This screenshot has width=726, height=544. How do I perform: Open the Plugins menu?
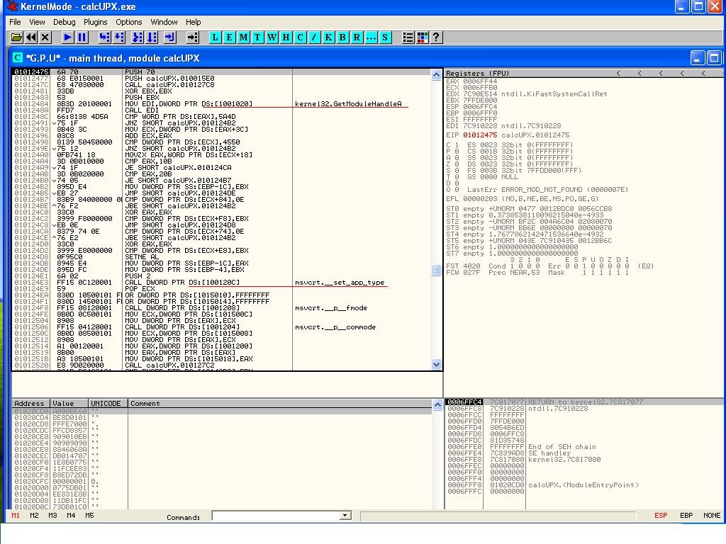95,22
